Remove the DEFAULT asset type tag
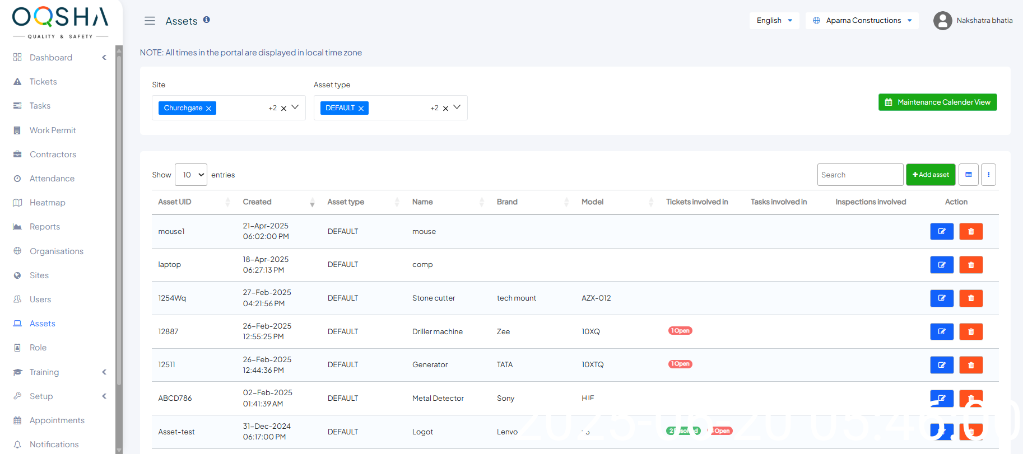1023x454 pixels. 361,109
